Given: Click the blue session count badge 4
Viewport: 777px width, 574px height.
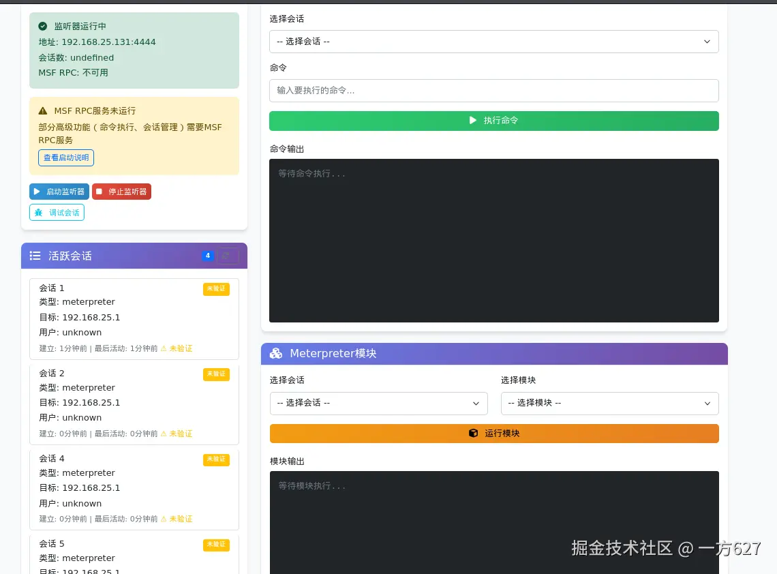Looking at the screenshot, I should point(208,256).
